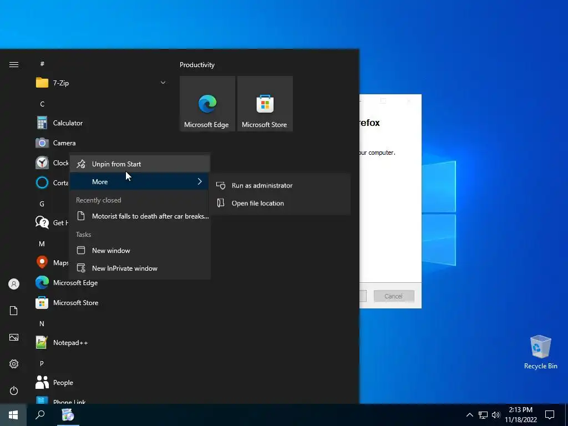
Task: Open the notification center icon
Action: (x=550, y=415)
